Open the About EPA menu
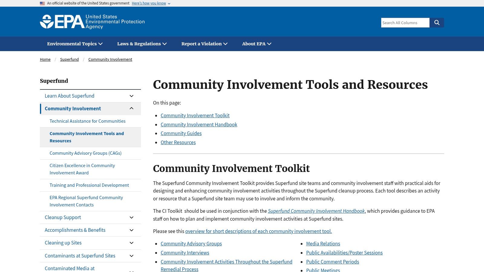 tap(257, 44)
